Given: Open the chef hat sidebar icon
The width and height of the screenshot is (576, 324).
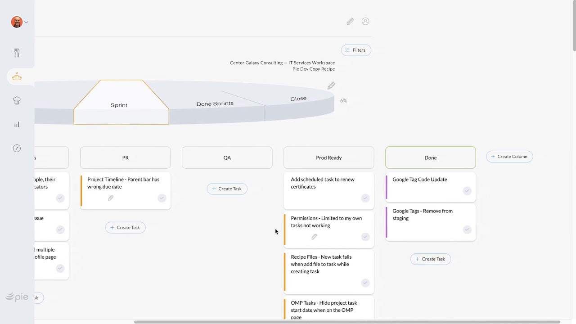Looking at the screenshot, I should (17, 100).
